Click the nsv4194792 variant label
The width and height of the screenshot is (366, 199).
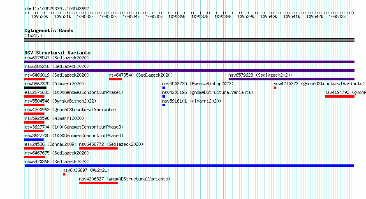345,92
